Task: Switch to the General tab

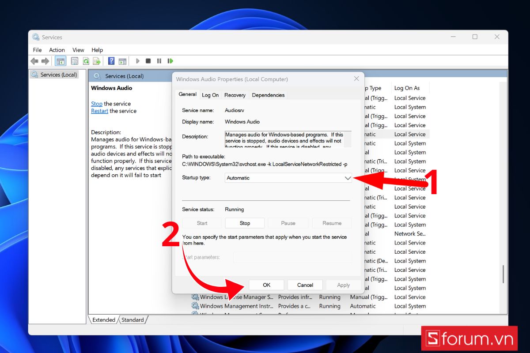Action: point(187,94)
